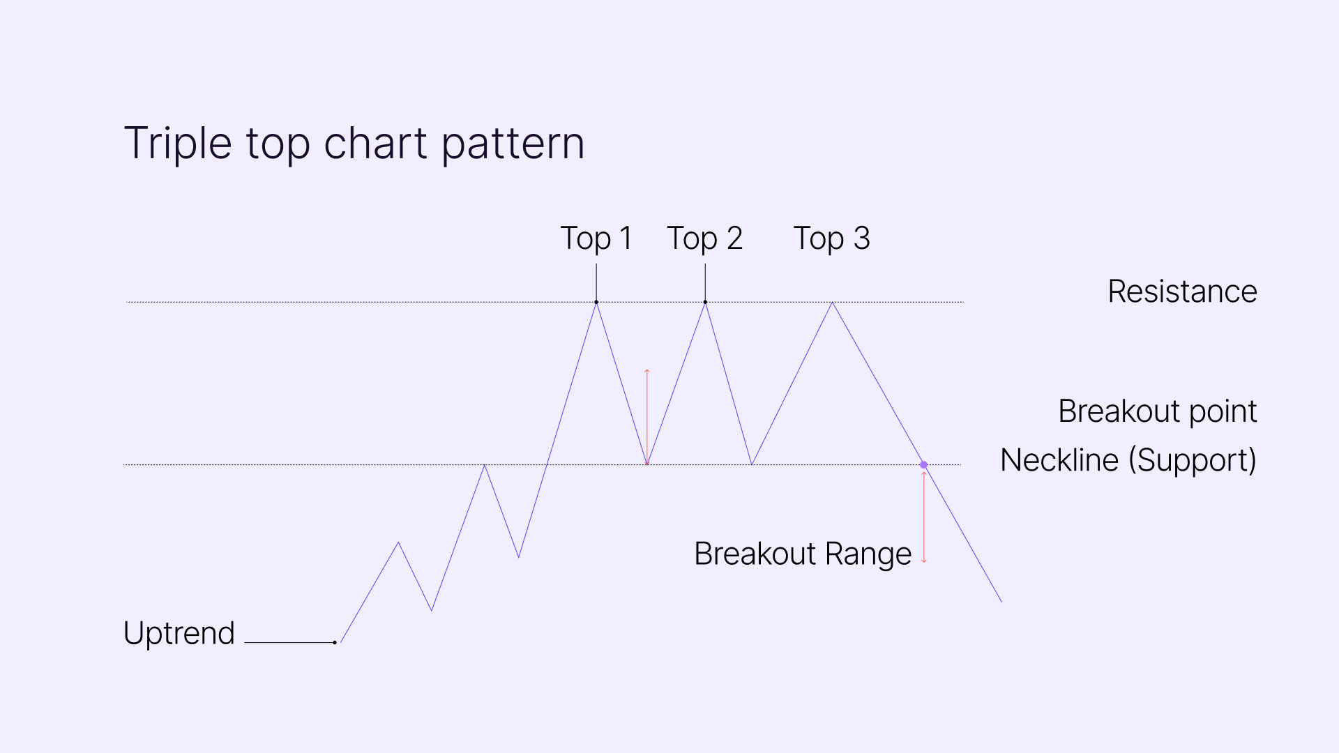The image size is (1339, 753).
Task: Click the "Resistance" label
Action: (1182, 291)
